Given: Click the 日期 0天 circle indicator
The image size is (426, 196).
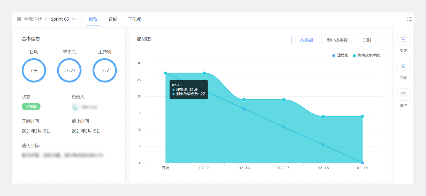Looking at the screenshot, I should 34,70.
